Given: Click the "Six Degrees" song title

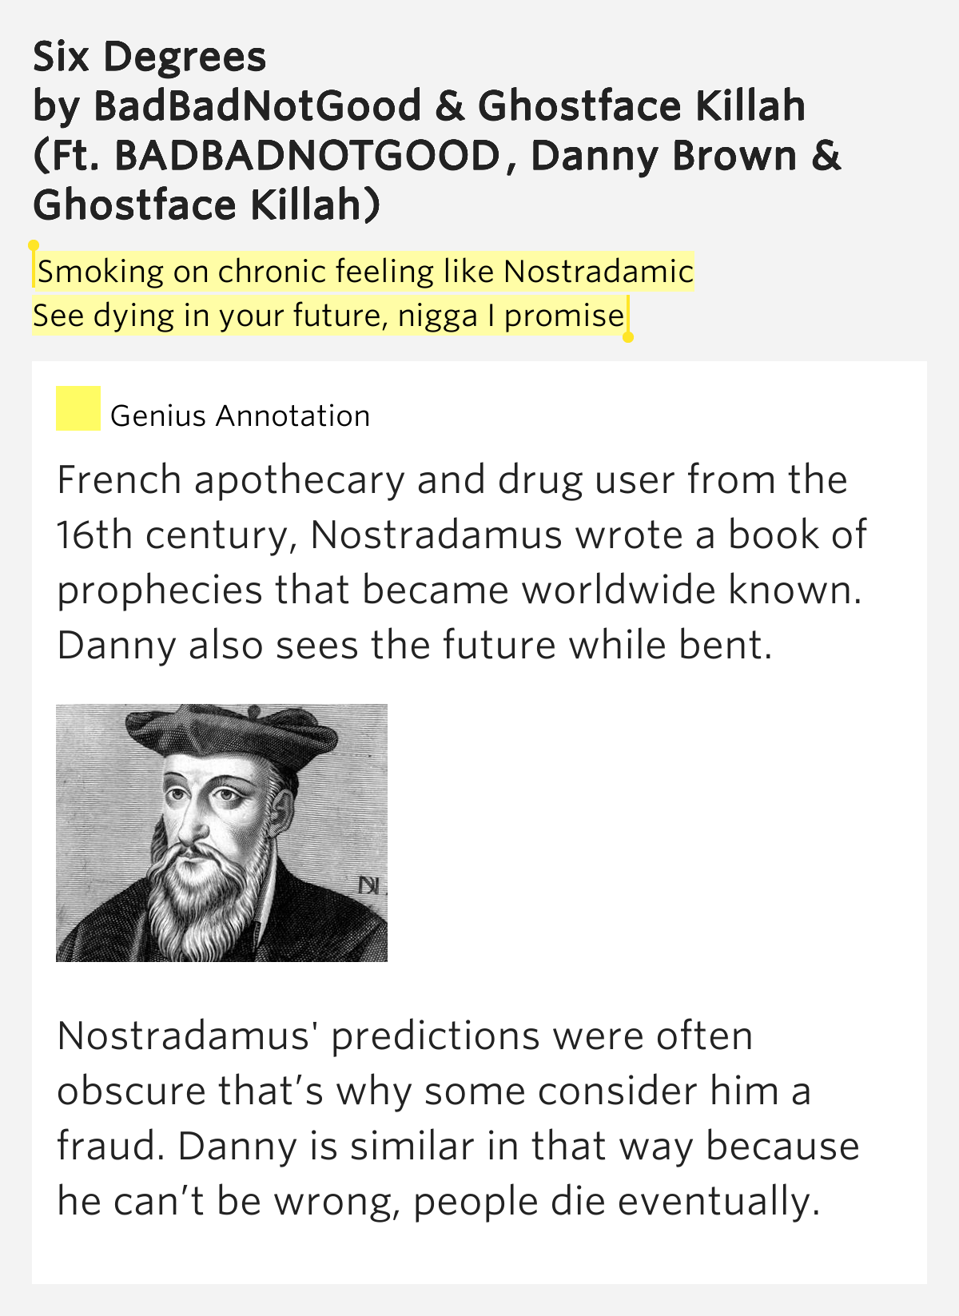Looking at the screenshot, I should coord(149,57).
